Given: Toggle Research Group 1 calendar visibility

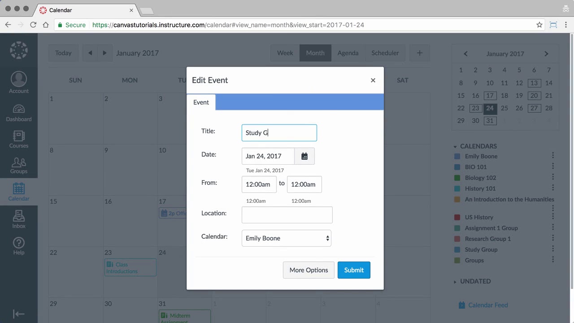Looking at the screenshot, I should (x=457, y=239).
